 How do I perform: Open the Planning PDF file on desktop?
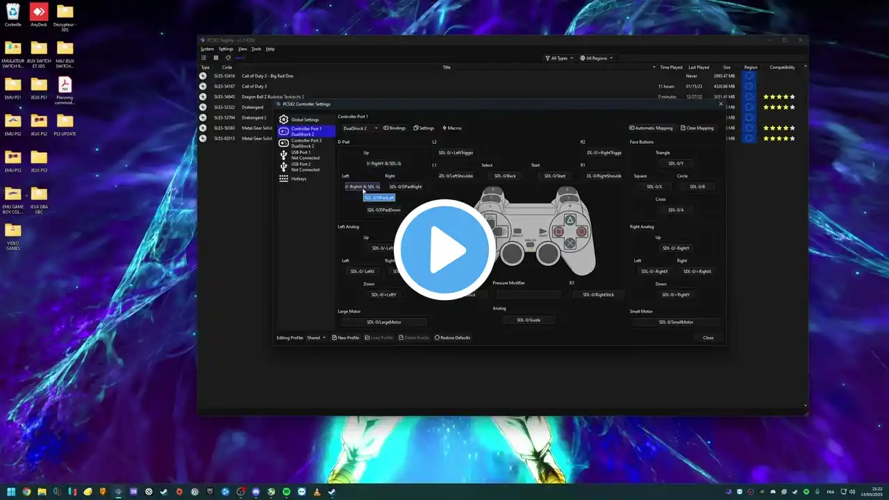pyautogui.click(x=65, y=91)
